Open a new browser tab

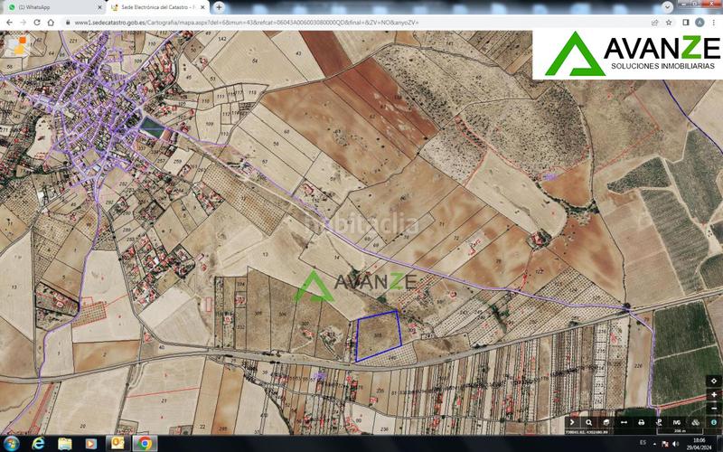tap(219, 6)
